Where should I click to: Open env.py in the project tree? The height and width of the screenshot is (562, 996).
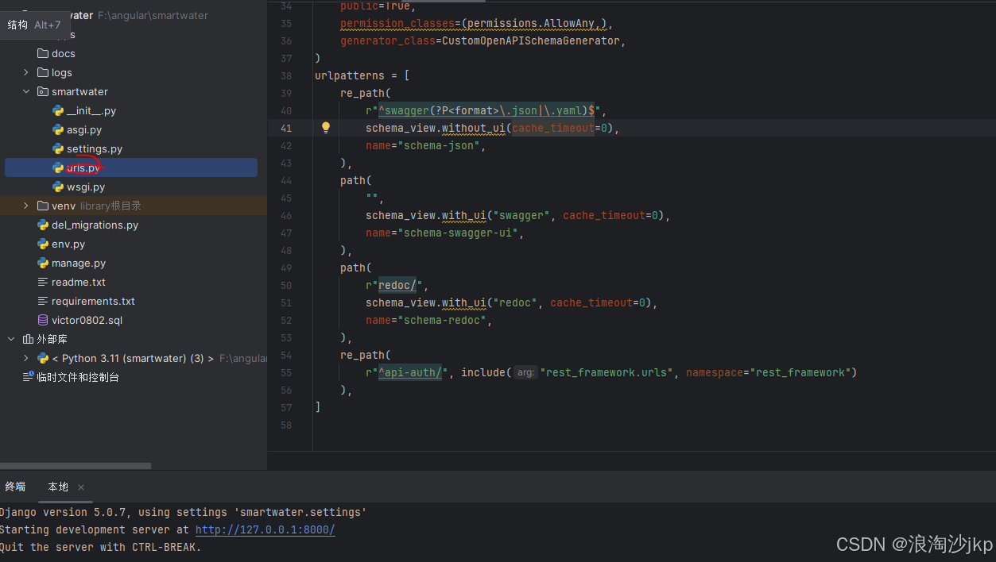coord(68,244)
